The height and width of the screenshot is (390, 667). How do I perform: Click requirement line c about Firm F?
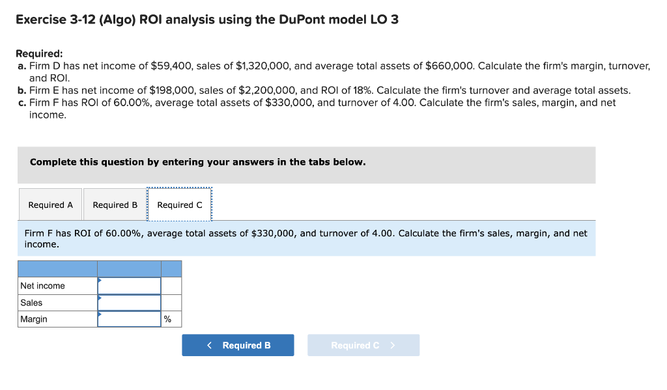[313, 102]
